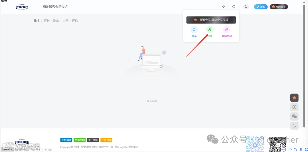Viewport: 308px width, 152px height.
Task: Open the search magnifier icon
Action: 234,7
